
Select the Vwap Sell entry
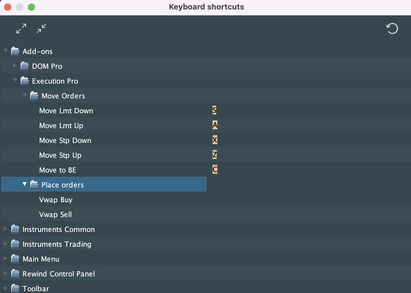55,215
